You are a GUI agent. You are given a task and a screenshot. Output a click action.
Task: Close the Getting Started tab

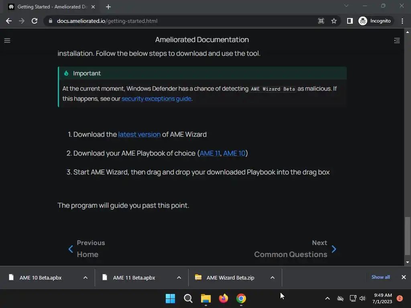point(93,7)
